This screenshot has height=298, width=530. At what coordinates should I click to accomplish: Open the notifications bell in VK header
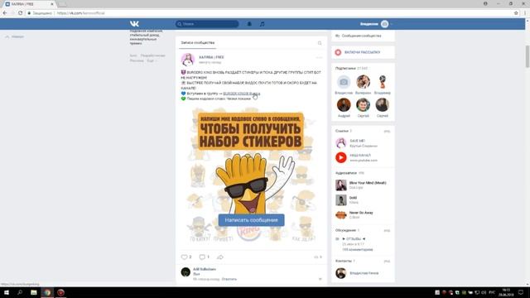click(249, 24)
